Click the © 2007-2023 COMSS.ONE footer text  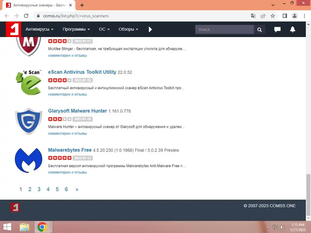(x=270, y=206)
